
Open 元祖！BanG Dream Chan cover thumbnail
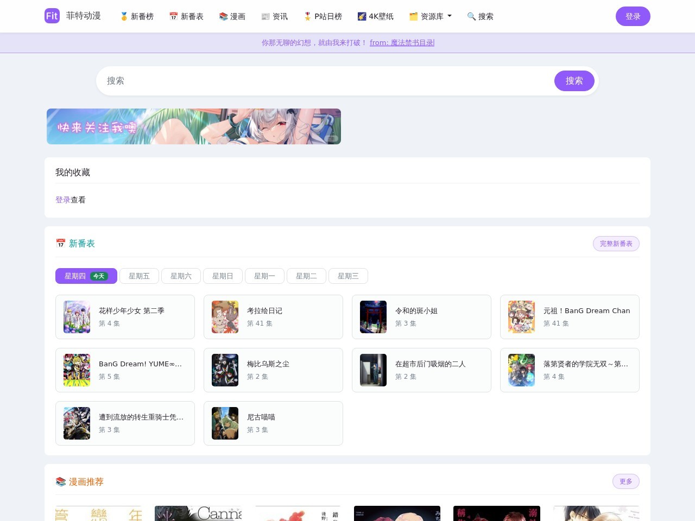521,317
